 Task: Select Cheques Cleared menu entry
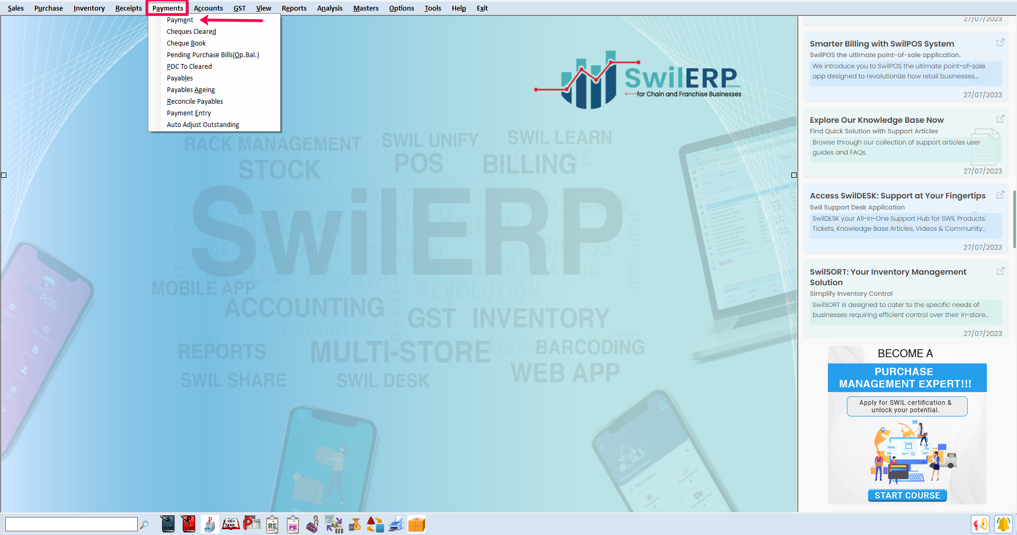point(214,32)
